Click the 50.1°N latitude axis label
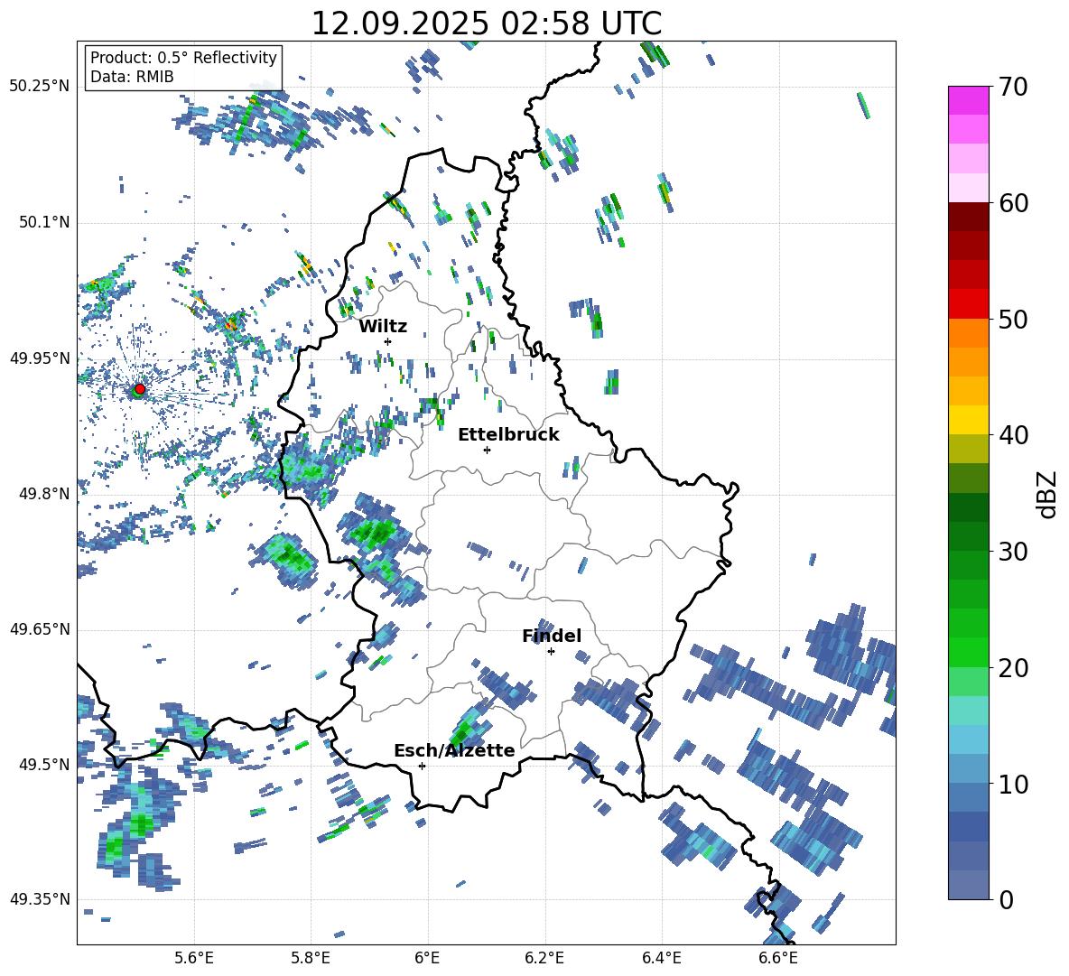 click(x=44, y=222)
